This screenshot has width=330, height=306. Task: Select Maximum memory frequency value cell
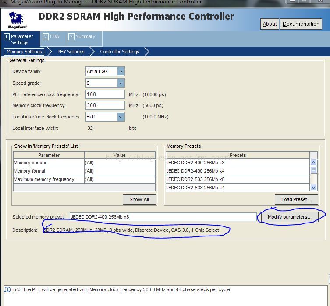120,179
